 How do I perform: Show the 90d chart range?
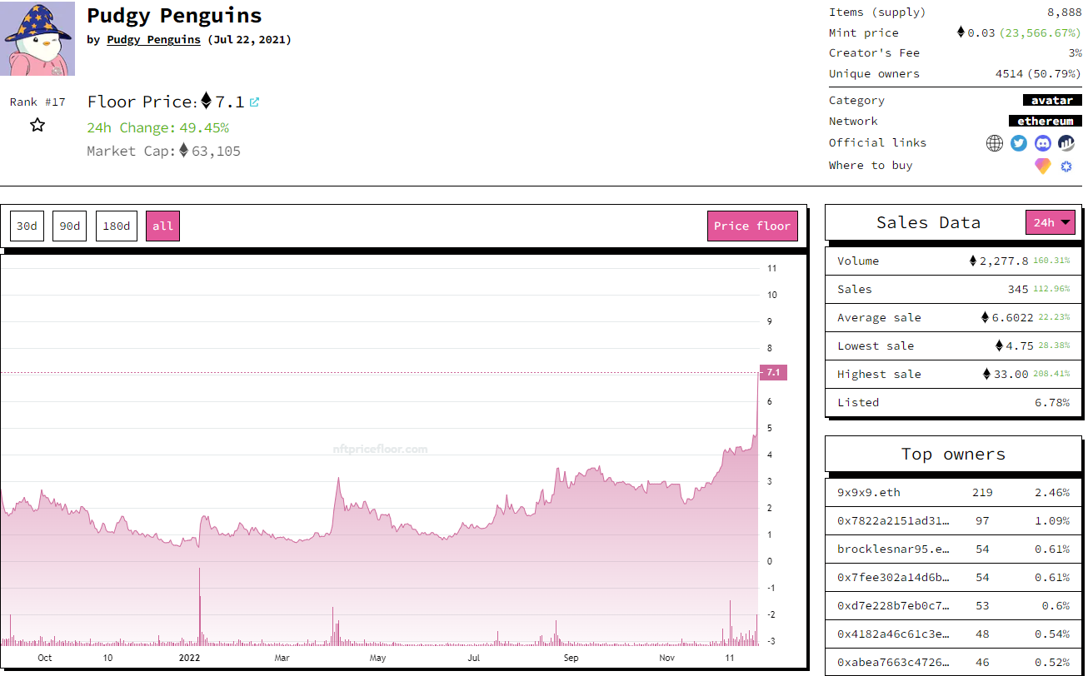(70, 226)
